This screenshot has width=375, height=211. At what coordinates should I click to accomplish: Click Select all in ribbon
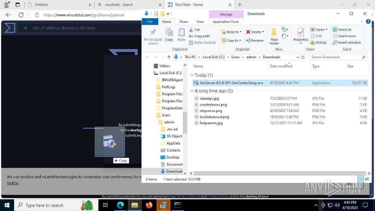[342, 30]
